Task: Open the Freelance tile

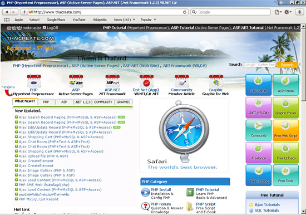Action: [259, 153]
